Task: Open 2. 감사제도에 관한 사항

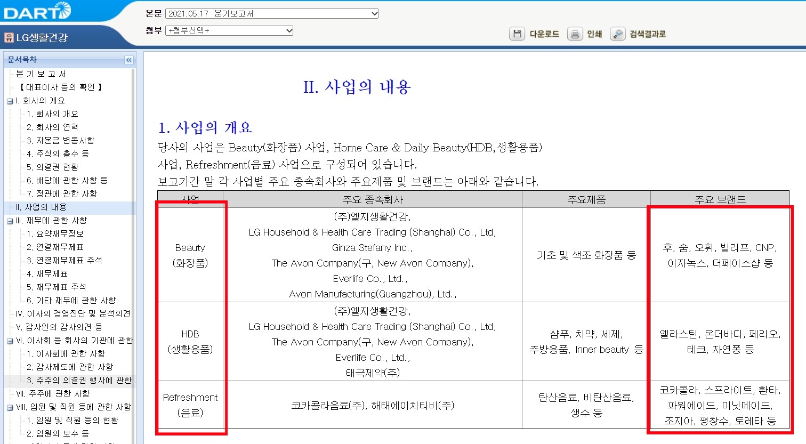Action: point(70,367)
